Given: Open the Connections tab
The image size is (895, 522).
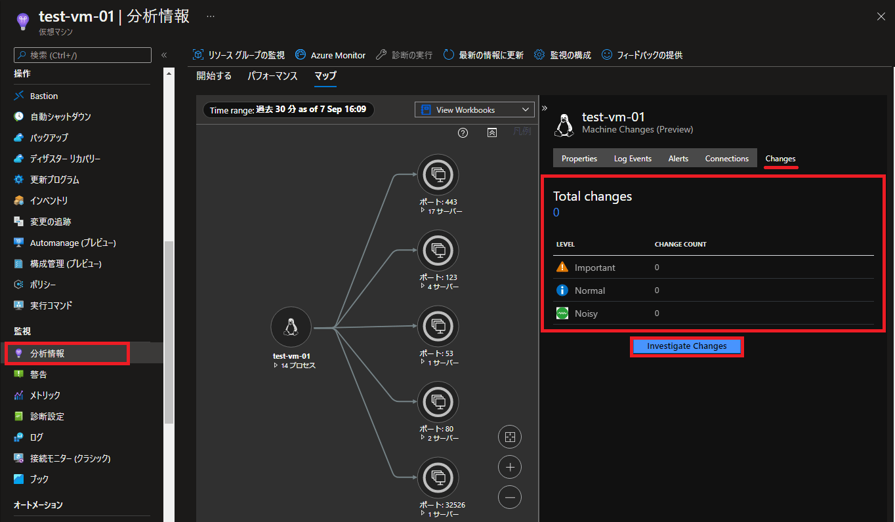Looking at the screenshot, I should [x=726, y=159].
